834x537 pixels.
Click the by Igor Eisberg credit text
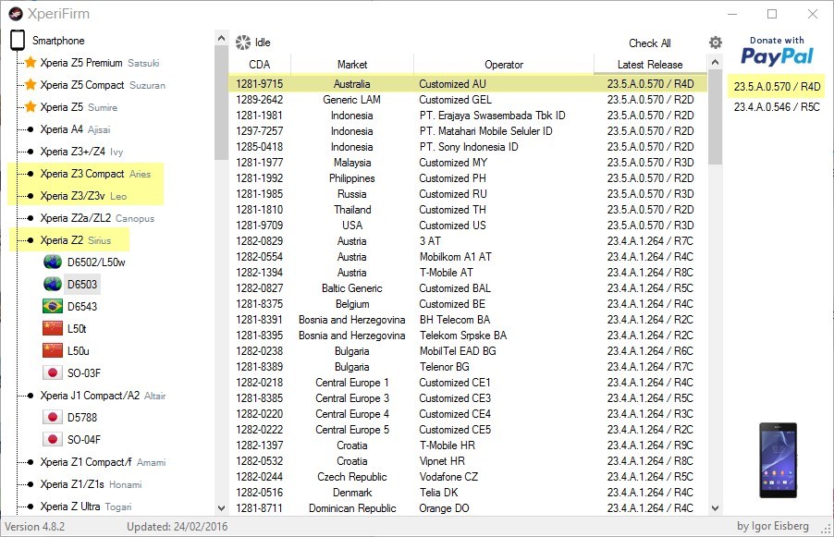773,526
